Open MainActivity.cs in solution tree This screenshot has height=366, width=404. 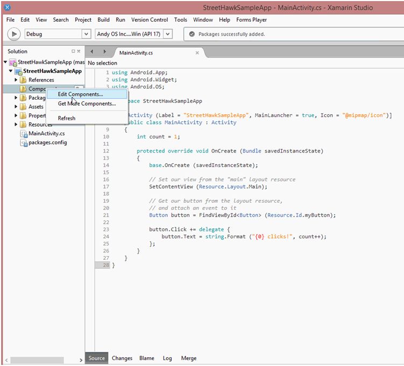[x=46, y=133]
